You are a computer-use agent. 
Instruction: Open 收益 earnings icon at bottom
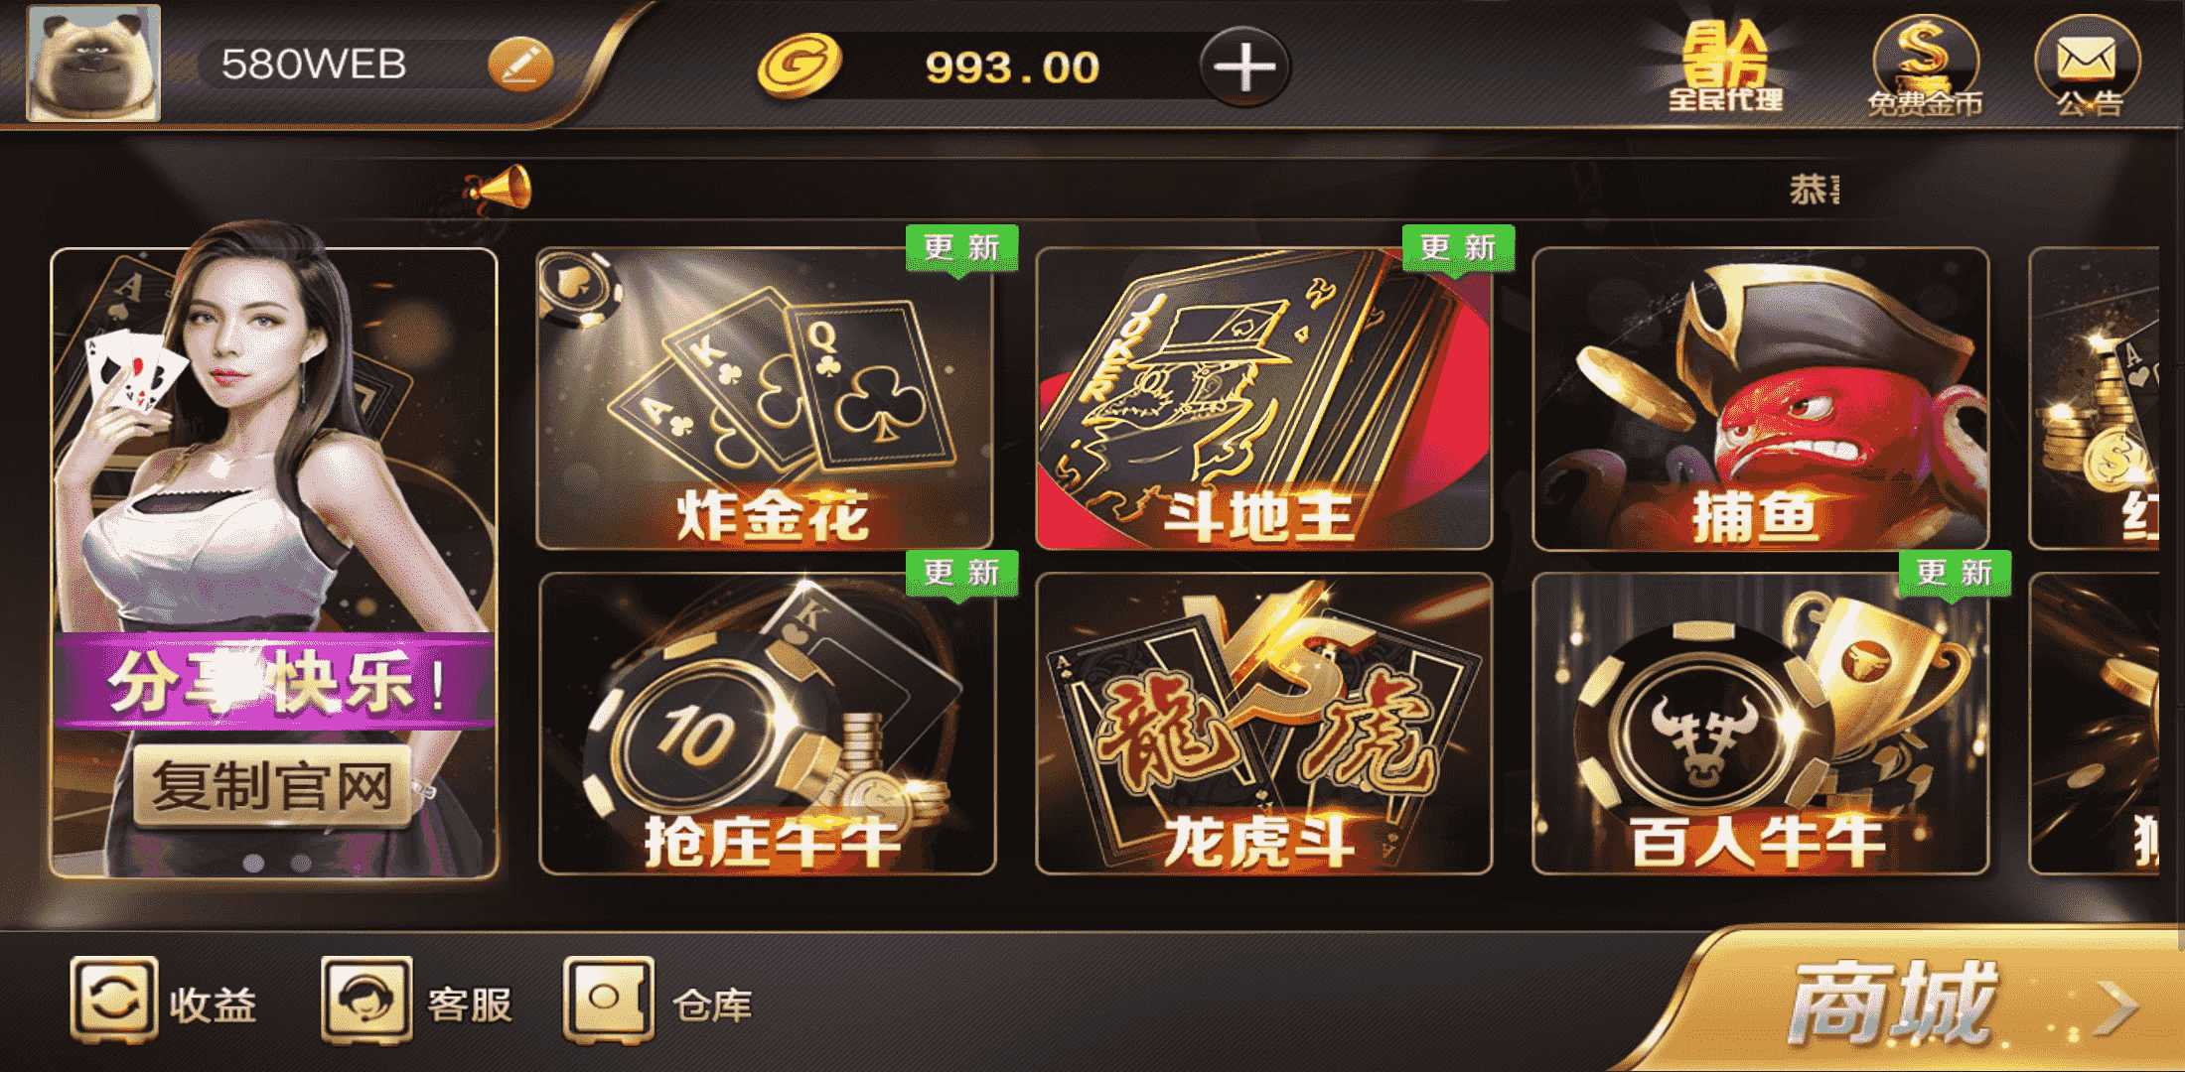(113, 999)
